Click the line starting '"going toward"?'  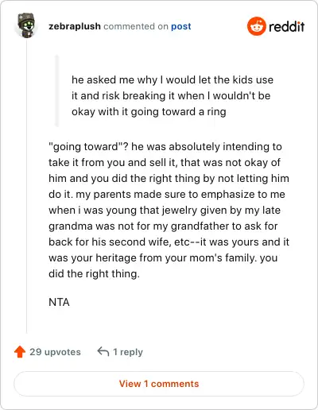coord(165,146)
